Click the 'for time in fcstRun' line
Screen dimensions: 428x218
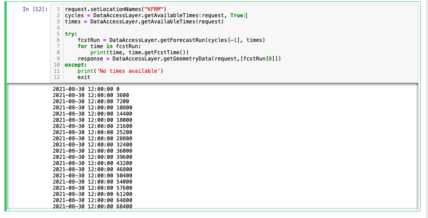109,46
